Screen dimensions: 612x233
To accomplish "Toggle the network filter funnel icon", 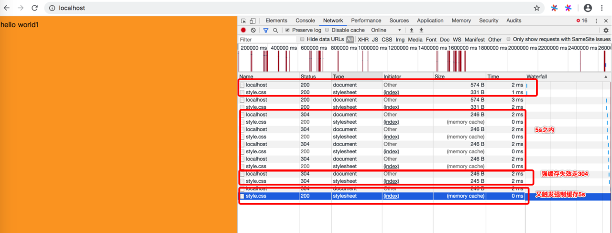I will tap(266, 30).
